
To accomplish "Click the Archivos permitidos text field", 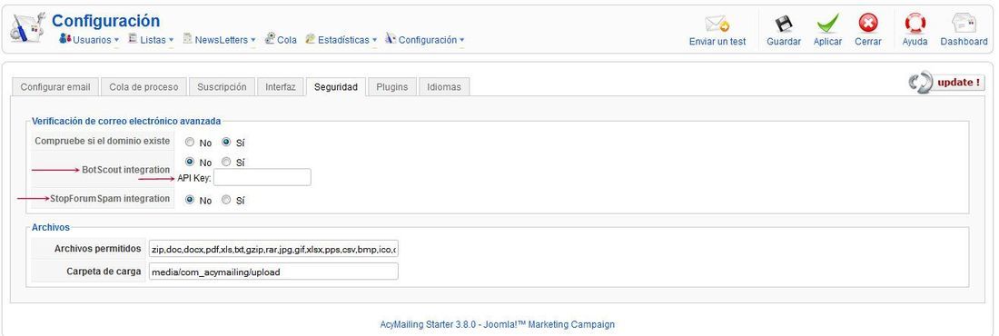I will click(x=273, y=249).
